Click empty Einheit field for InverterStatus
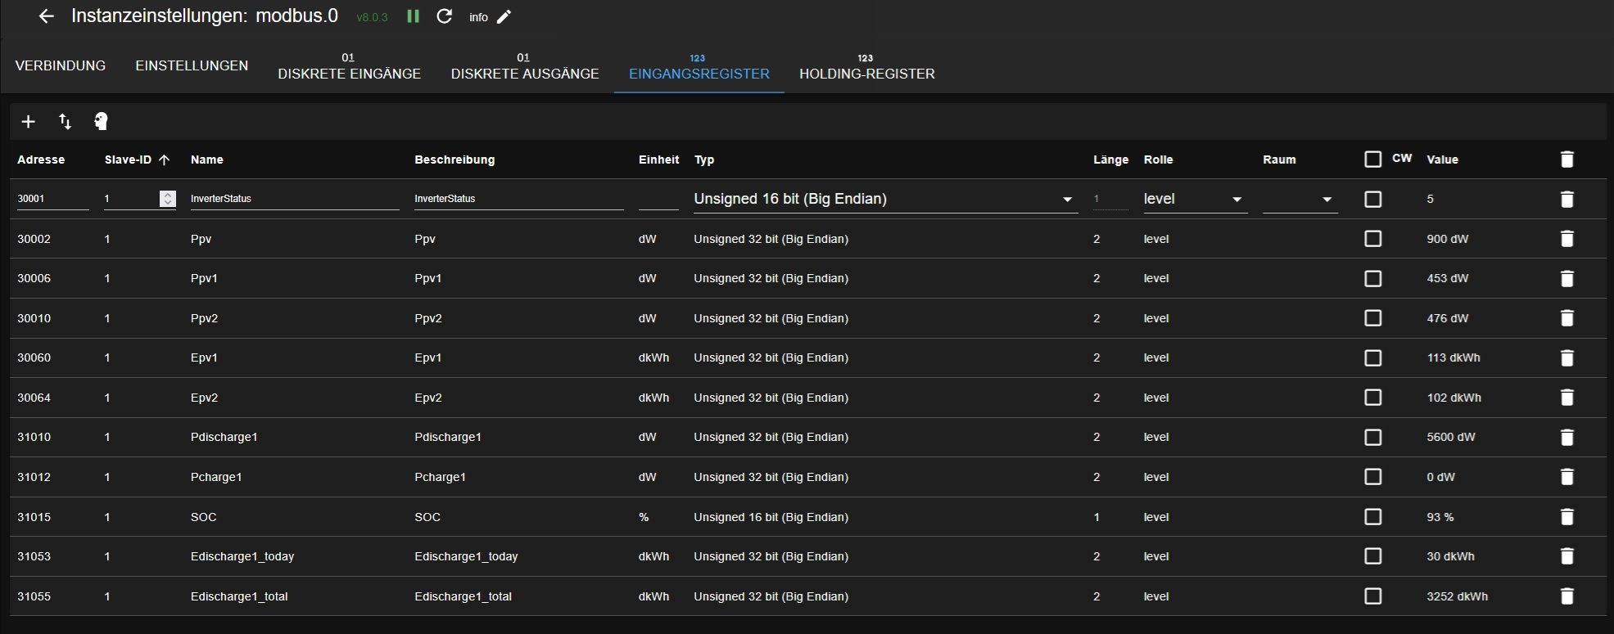 tap(658, 199)
